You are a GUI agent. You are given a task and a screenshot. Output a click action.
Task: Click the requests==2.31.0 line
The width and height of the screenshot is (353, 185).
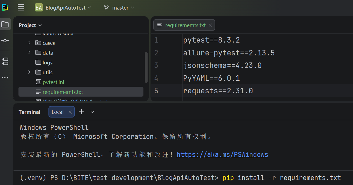click(x=218, y=91)
